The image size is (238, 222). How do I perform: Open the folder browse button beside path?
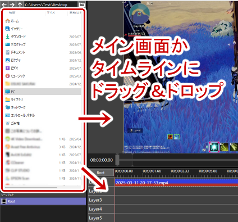(82, 4)
